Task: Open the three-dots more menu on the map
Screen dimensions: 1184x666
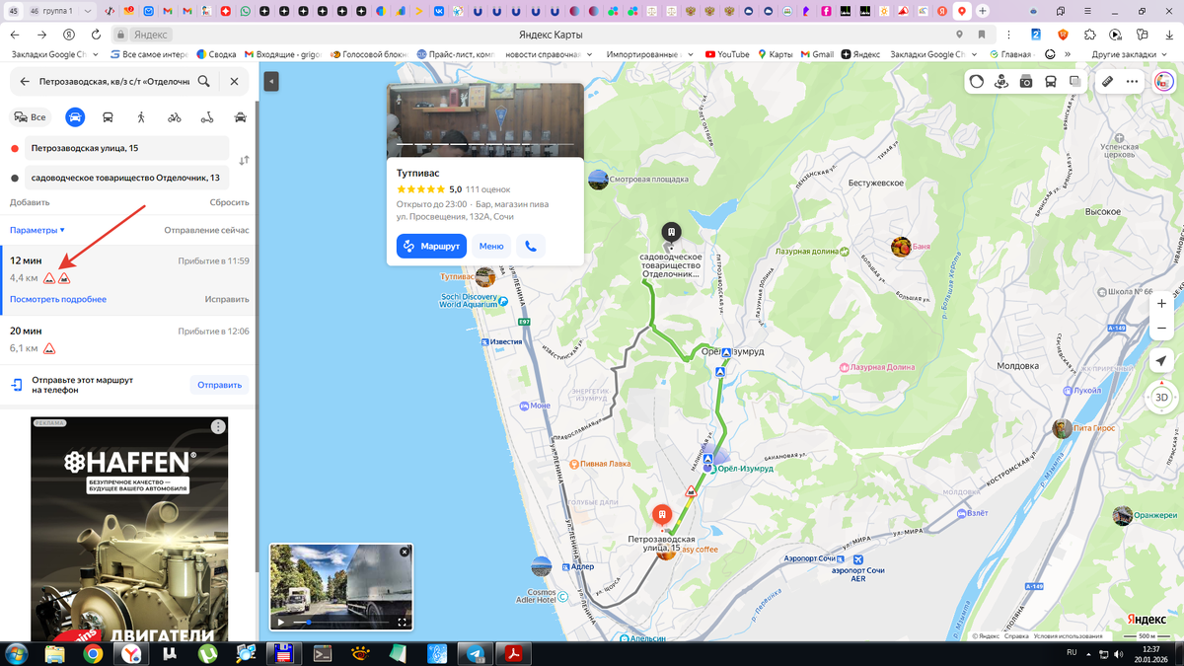Action: tap(1132, 82)
